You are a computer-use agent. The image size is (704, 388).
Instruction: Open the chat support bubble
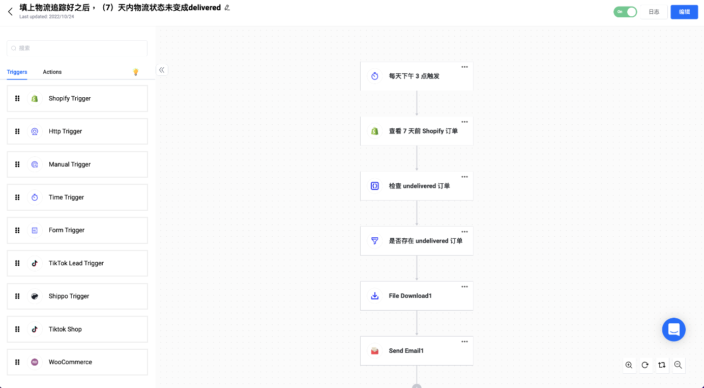[673, 329]
